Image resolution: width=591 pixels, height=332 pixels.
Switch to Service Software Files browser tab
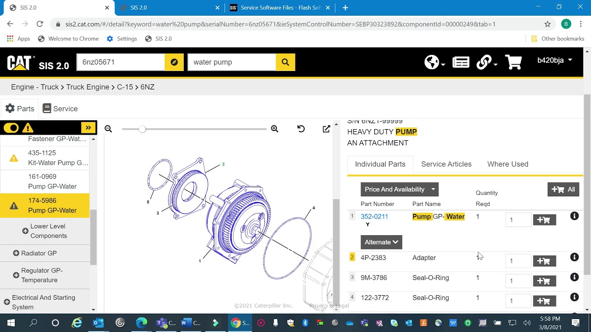point(281,8)
